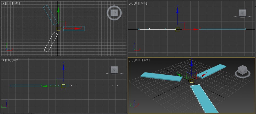Open the [+] menu in the Front viewport
256x114 pixels.
[131, 3]
